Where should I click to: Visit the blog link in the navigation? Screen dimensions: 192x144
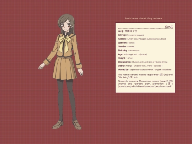click(x=149, y=18)
